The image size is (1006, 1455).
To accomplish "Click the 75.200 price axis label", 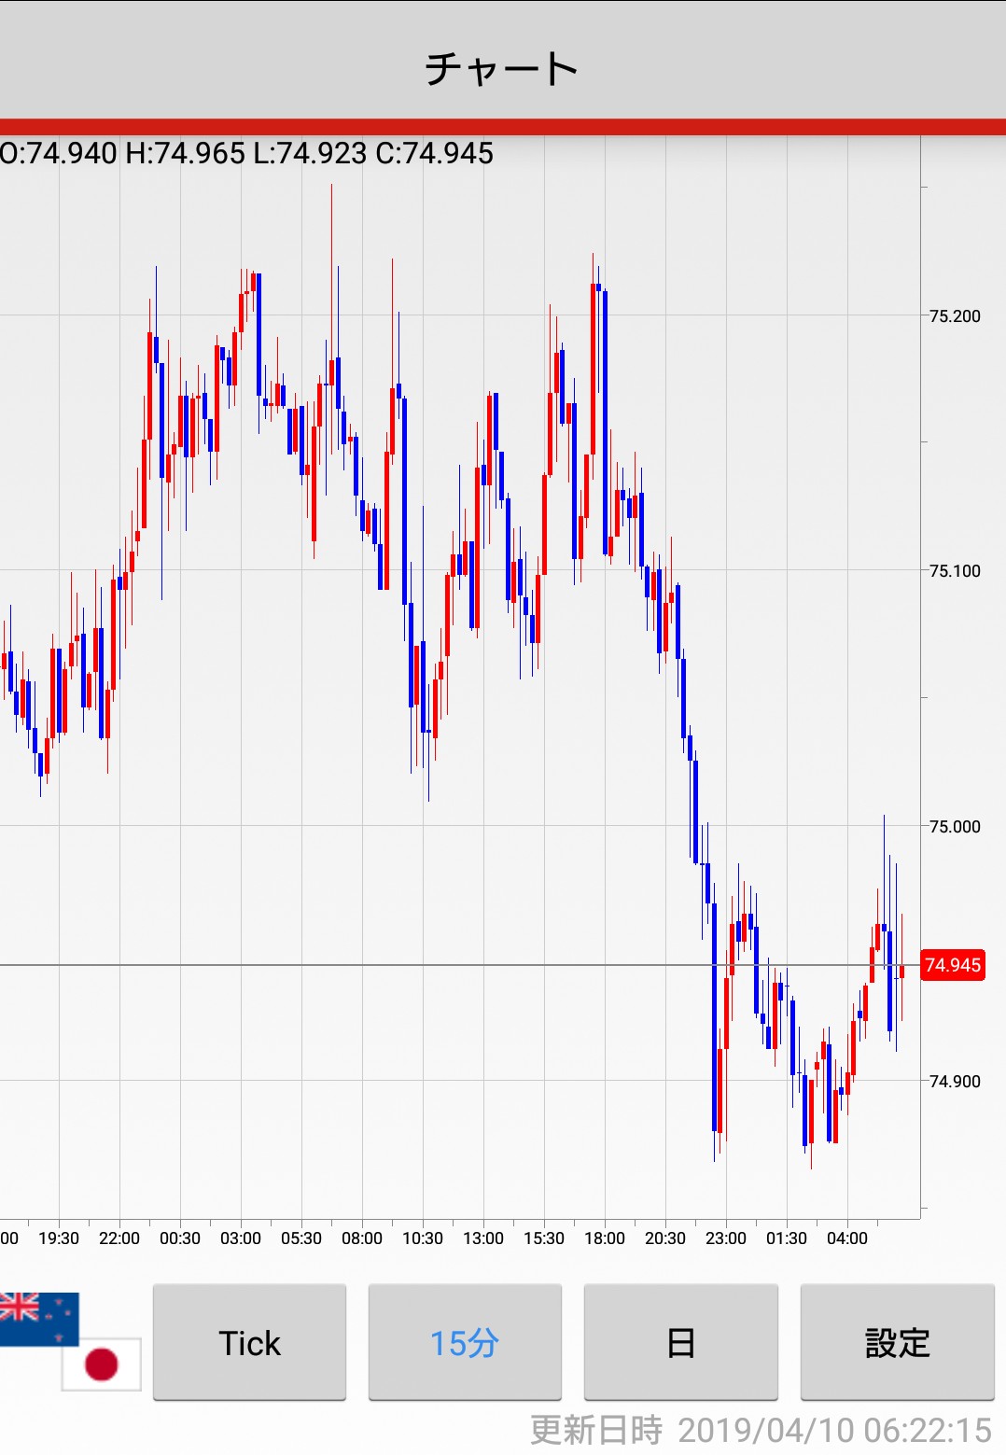I will pyautogui.click(x=955, y=316).
